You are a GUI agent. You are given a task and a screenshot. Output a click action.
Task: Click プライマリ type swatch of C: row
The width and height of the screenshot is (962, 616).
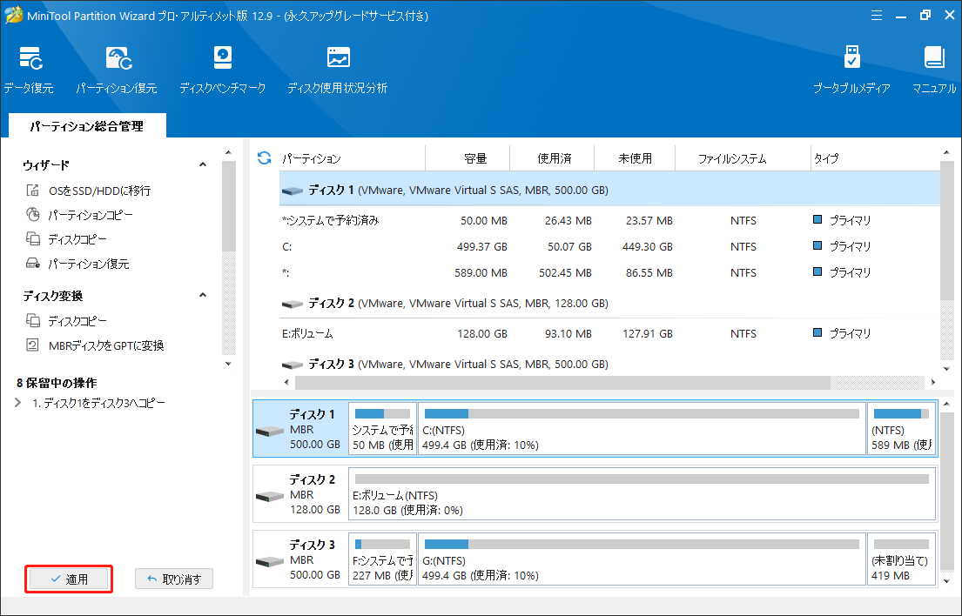(x=817, y=245)
